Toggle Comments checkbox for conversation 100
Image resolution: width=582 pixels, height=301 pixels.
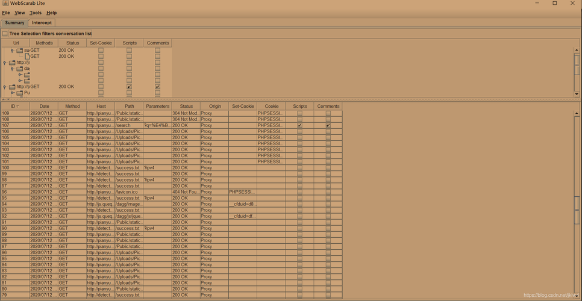328,168
